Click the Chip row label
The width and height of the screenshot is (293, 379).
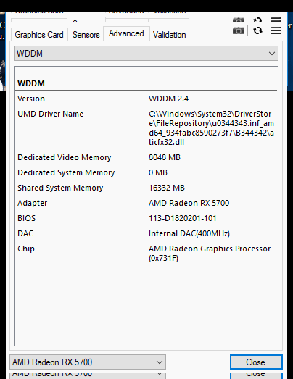[x=26, y=249]
